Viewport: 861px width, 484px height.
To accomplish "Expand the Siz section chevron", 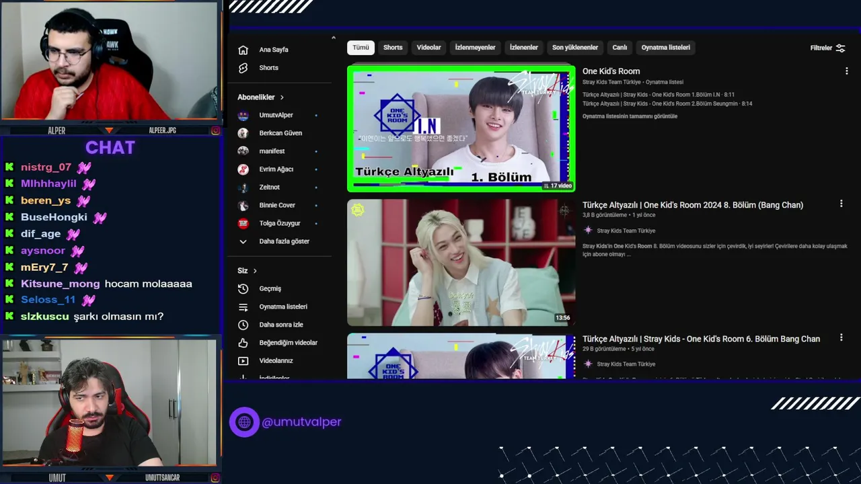I will click(255, 271).
